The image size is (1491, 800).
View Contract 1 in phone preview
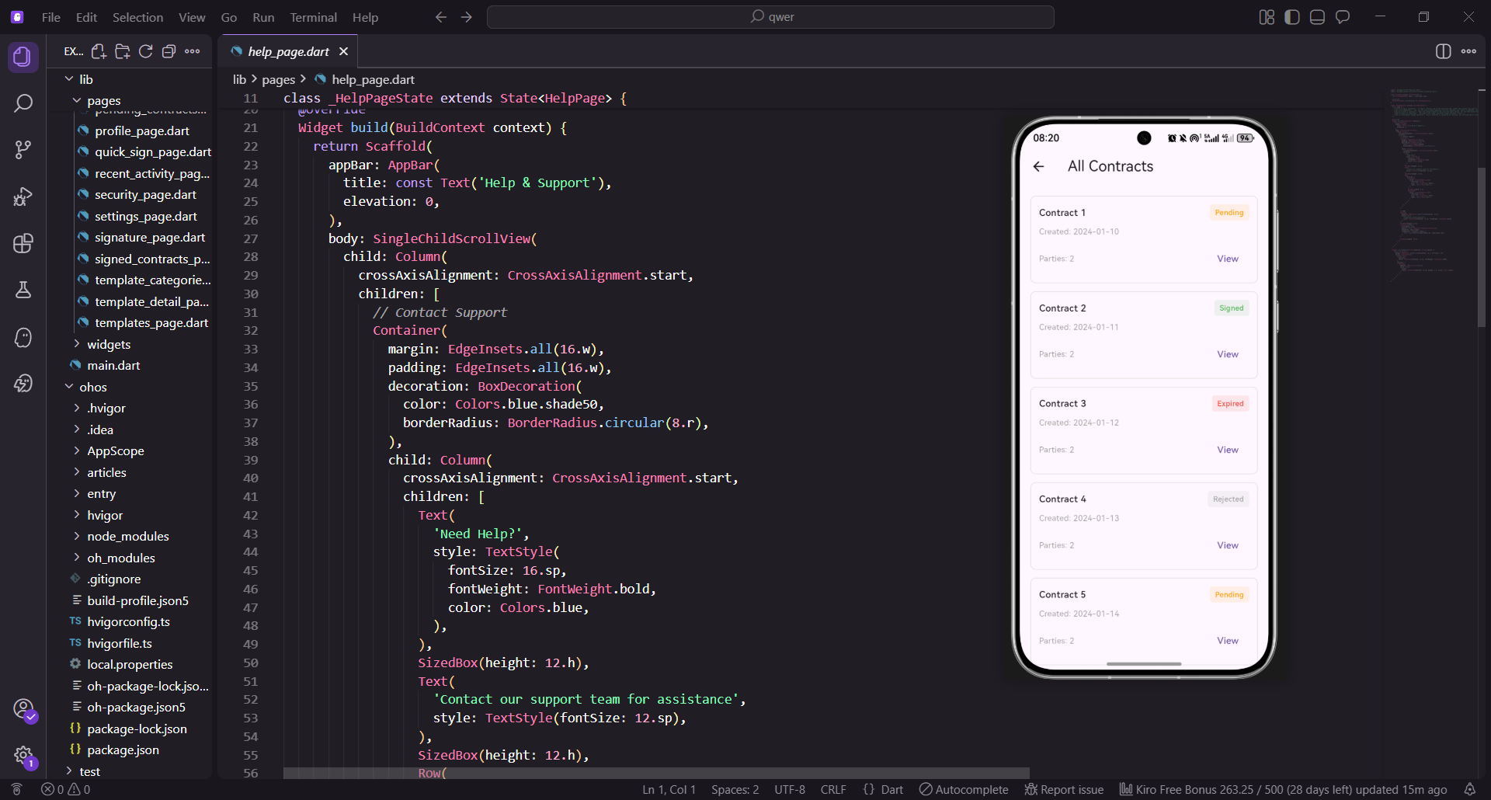coord(1227,259)
